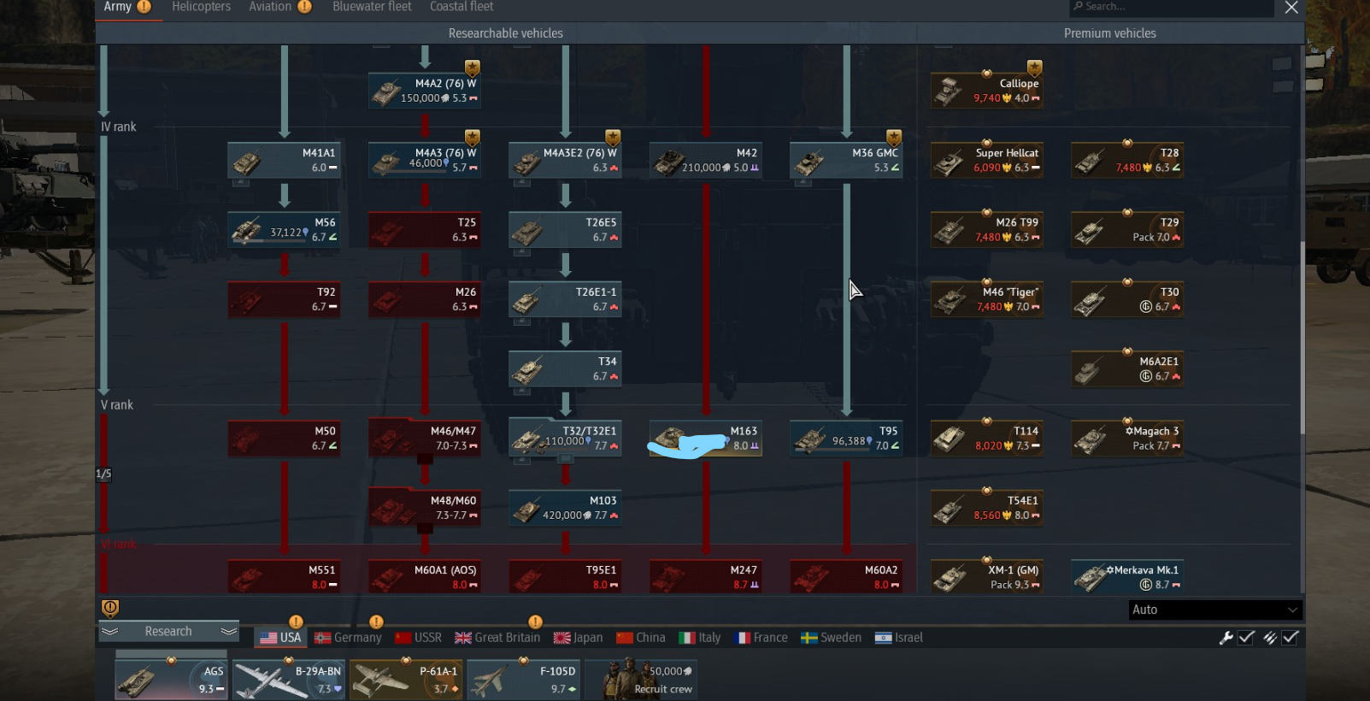Click the M56 vehicle icon
This screenshot has width=1370, height=701.
285,229
